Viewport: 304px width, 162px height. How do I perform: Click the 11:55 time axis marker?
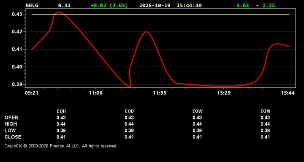(x=160, y=93)
